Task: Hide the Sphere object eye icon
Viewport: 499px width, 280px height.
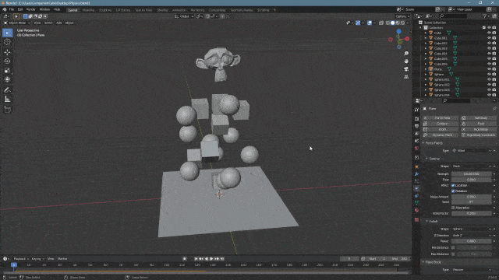Action: 489,75
